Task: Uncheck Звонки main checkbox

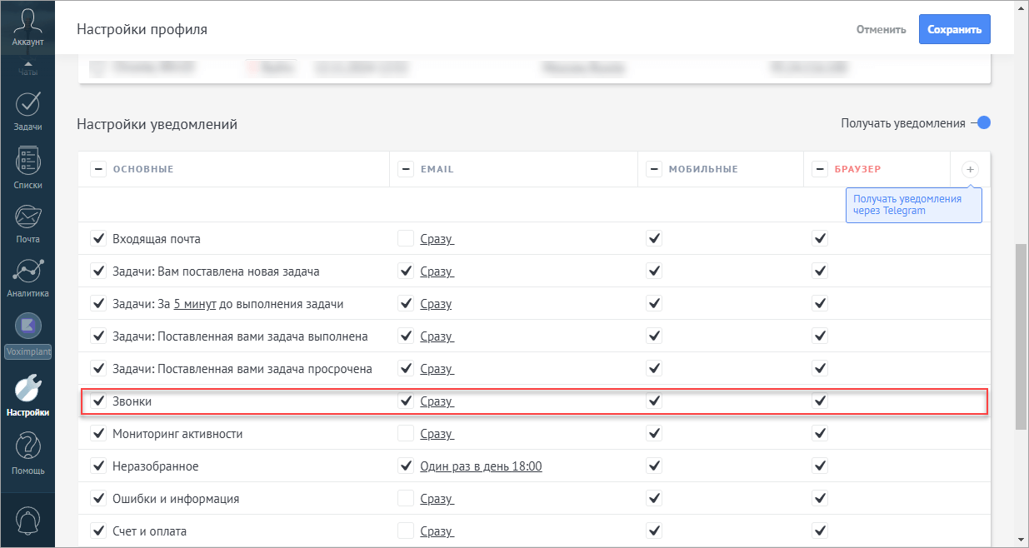Action: [x=98, y=401]
